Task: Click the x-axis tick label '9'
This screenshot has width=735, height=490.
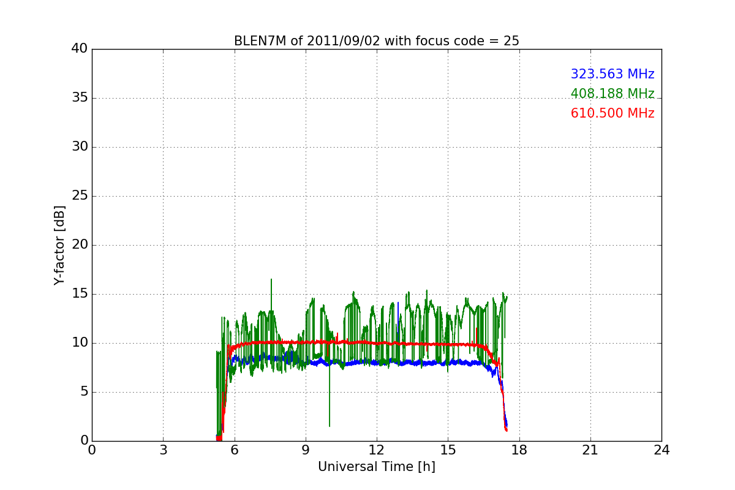Action: coord(306,450)
